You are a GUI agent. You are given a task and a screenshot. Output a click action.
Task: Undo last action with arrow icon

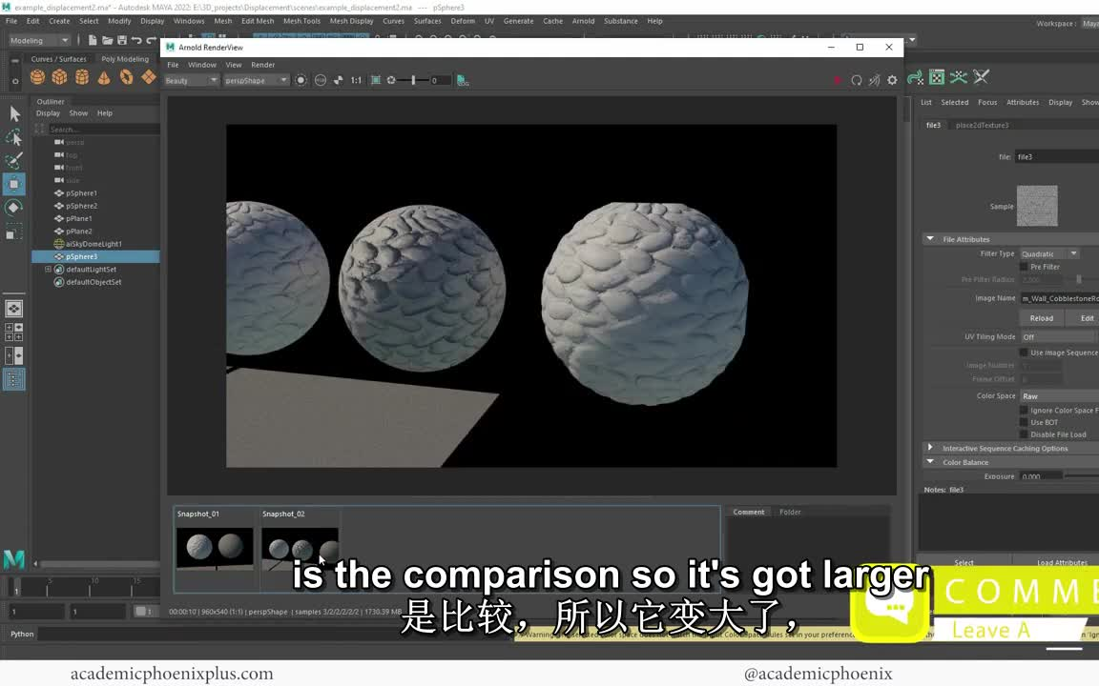(x=136, y=41)
